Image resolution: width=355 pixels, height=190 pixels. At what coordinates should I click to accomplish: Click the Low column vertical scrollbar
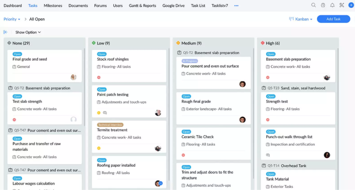(169, 114)
